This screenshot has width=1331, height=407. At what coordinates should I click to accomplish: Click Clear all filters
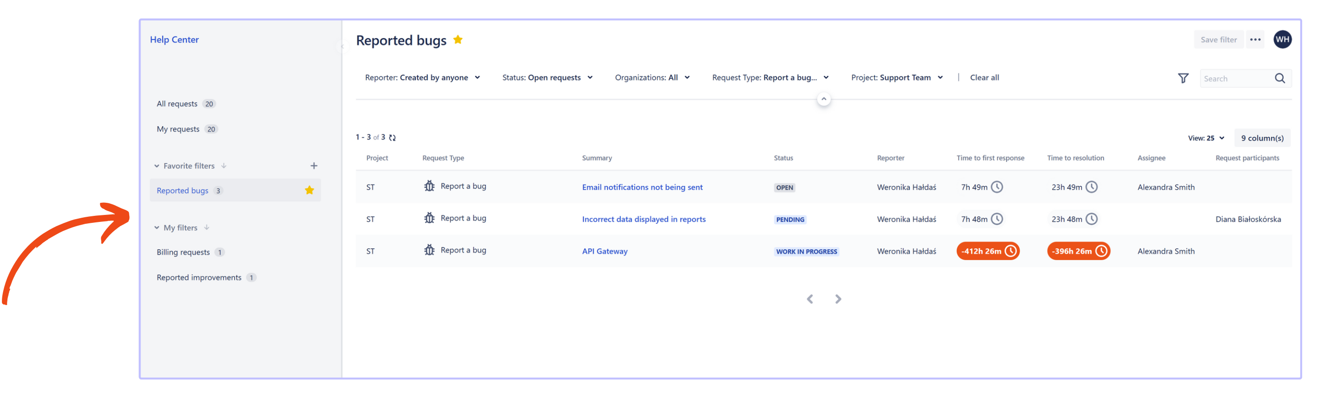[x=984, y=78]
